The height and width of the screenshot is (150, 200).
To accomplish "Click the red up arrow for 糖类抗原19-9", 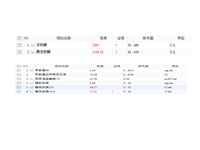I will click(x=113, y=92).
